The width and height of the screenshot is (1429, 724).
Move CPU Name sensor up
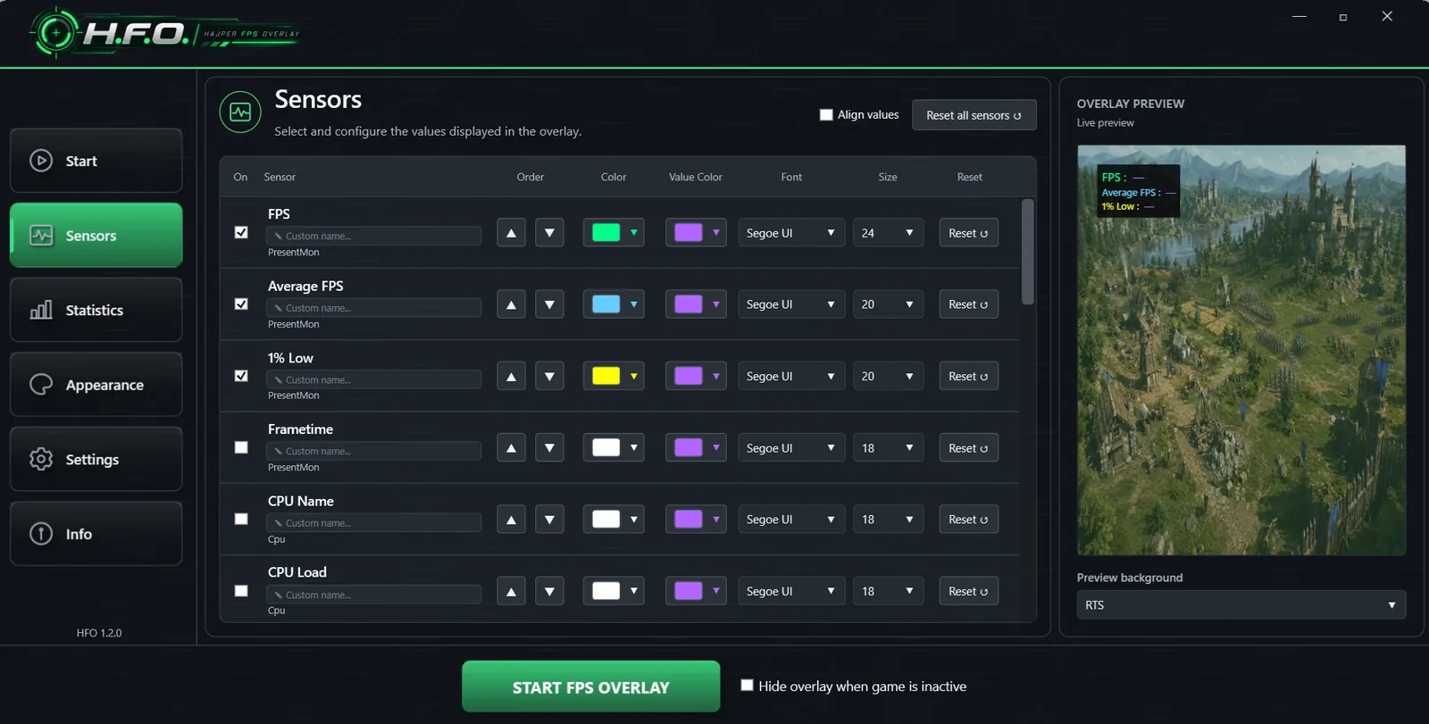point(511,520)
